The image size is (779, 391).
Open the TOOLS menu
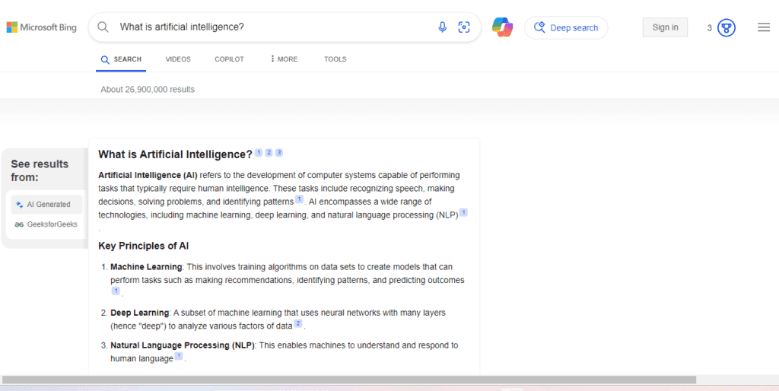point(335,59)
